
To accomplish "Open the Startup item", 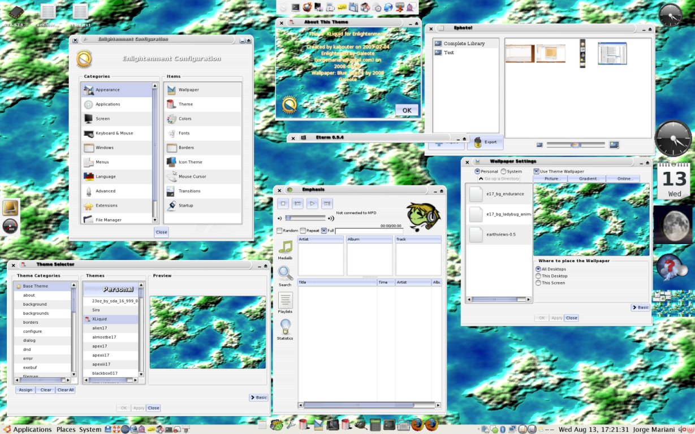I will (x=202, y=206).
